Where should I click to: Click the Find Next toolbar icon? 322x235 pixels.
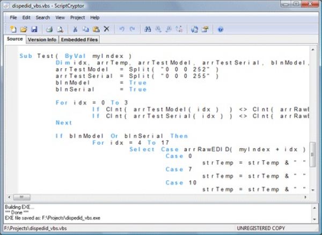(x=158, y=30)
